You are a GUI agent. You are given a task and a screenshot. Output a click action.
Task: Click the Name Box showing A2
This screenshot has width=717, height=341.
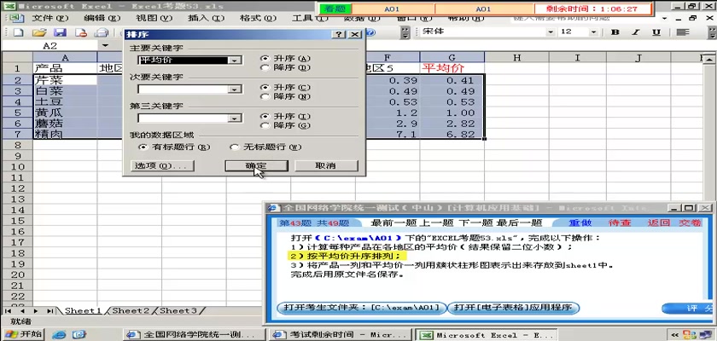pyautogui.click(x=50, y=46)
